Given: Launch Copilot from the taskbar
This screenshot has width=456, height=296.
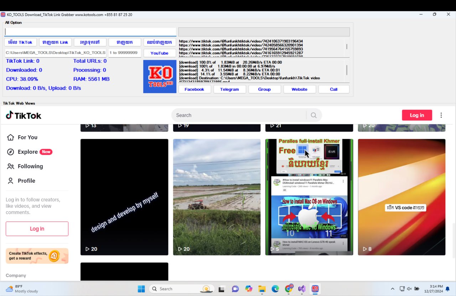Looking at the screenshot, I should 249,289.
